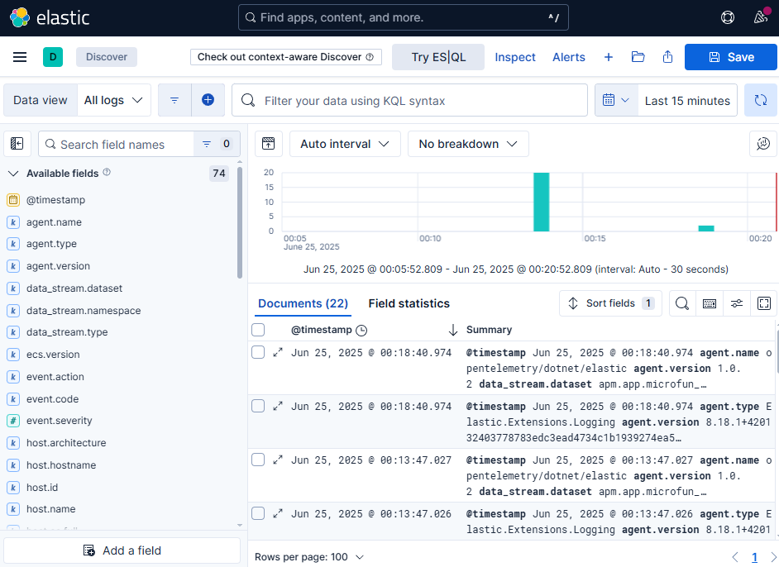Expand document at 00:18:40.974 with agent.name
This screenshot has height=567, width=779.
[x=278, y=352]
